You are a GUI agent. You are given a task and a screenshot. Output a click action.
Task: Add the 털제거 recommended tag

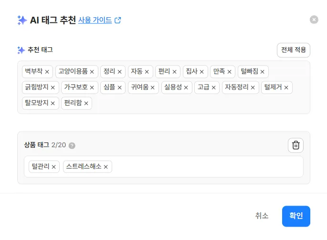pos(273,87)
